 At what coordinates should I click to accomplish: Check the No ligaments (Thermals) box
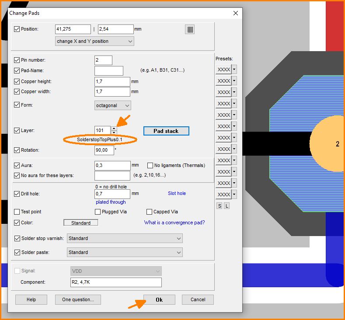(150, 165)
